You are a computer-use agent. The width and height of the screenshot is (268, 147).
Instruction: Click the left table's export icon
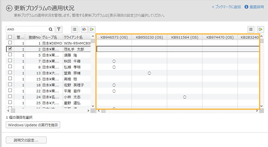92,29
